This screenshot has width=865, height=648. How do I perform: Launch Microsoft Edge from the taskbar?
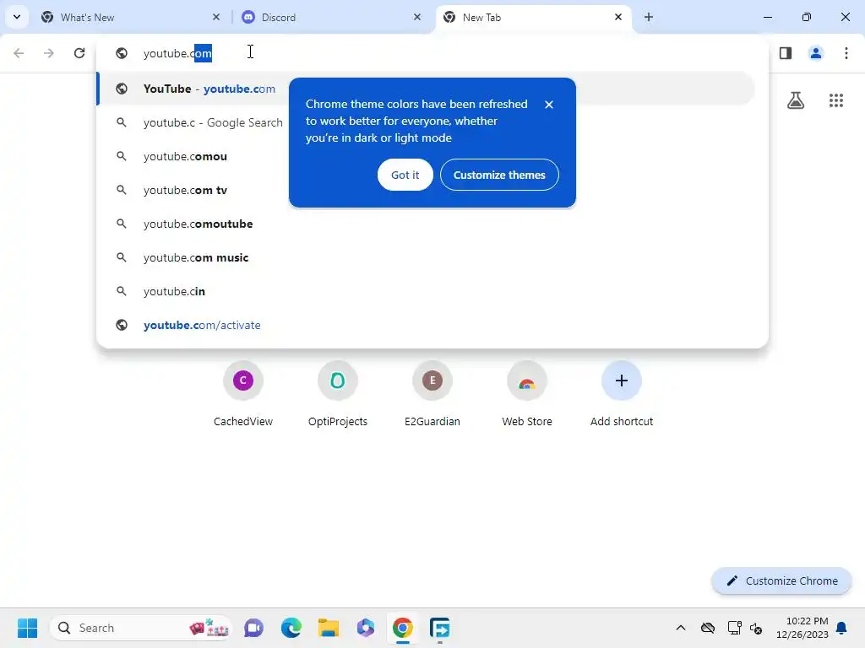[291, 628]
